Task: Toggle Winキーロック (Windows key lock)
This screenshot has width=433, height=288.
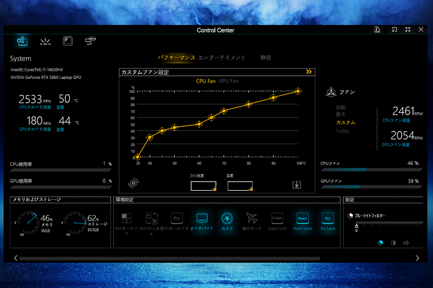Action: coord(126,223)
